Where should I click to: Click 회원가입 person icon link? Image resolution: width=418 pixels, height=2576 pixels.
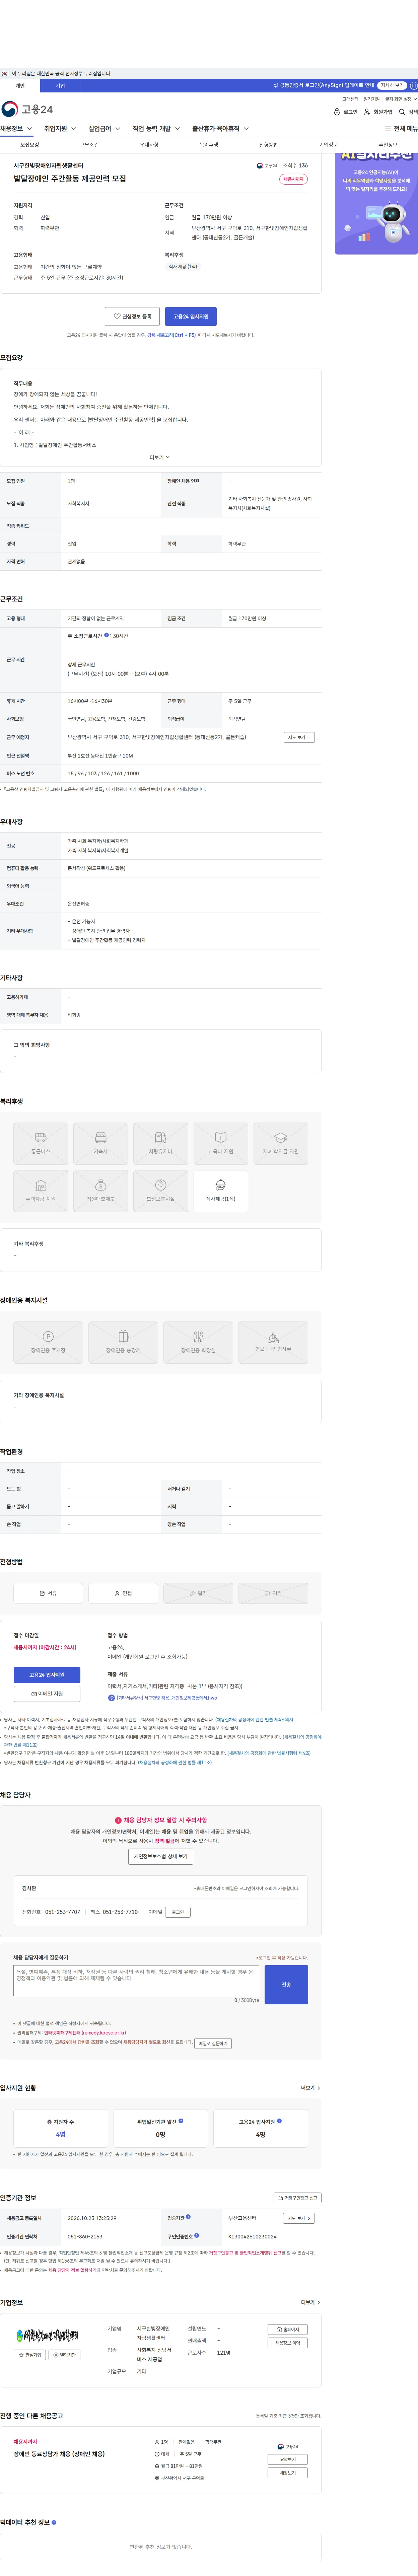pyautogui.click(x=367, y=112)
